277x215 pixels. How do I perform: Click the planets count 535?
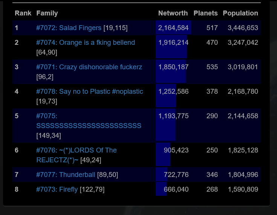click(212, 67)
